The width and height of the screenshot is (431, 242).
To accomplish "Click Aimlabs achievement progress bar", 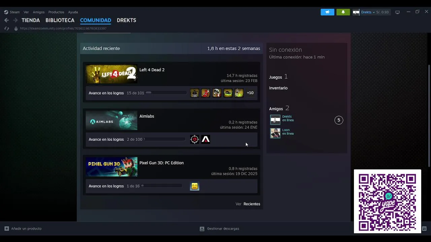I will 164,139.
